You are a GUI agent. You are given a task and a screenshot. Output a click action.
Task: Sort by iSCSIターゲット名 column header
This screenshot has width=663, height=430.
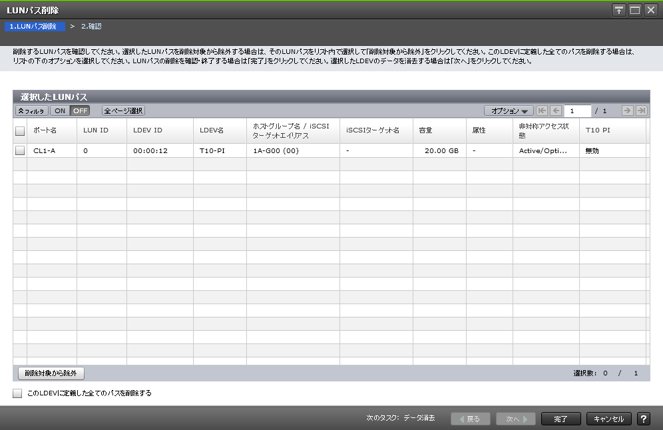376,130
